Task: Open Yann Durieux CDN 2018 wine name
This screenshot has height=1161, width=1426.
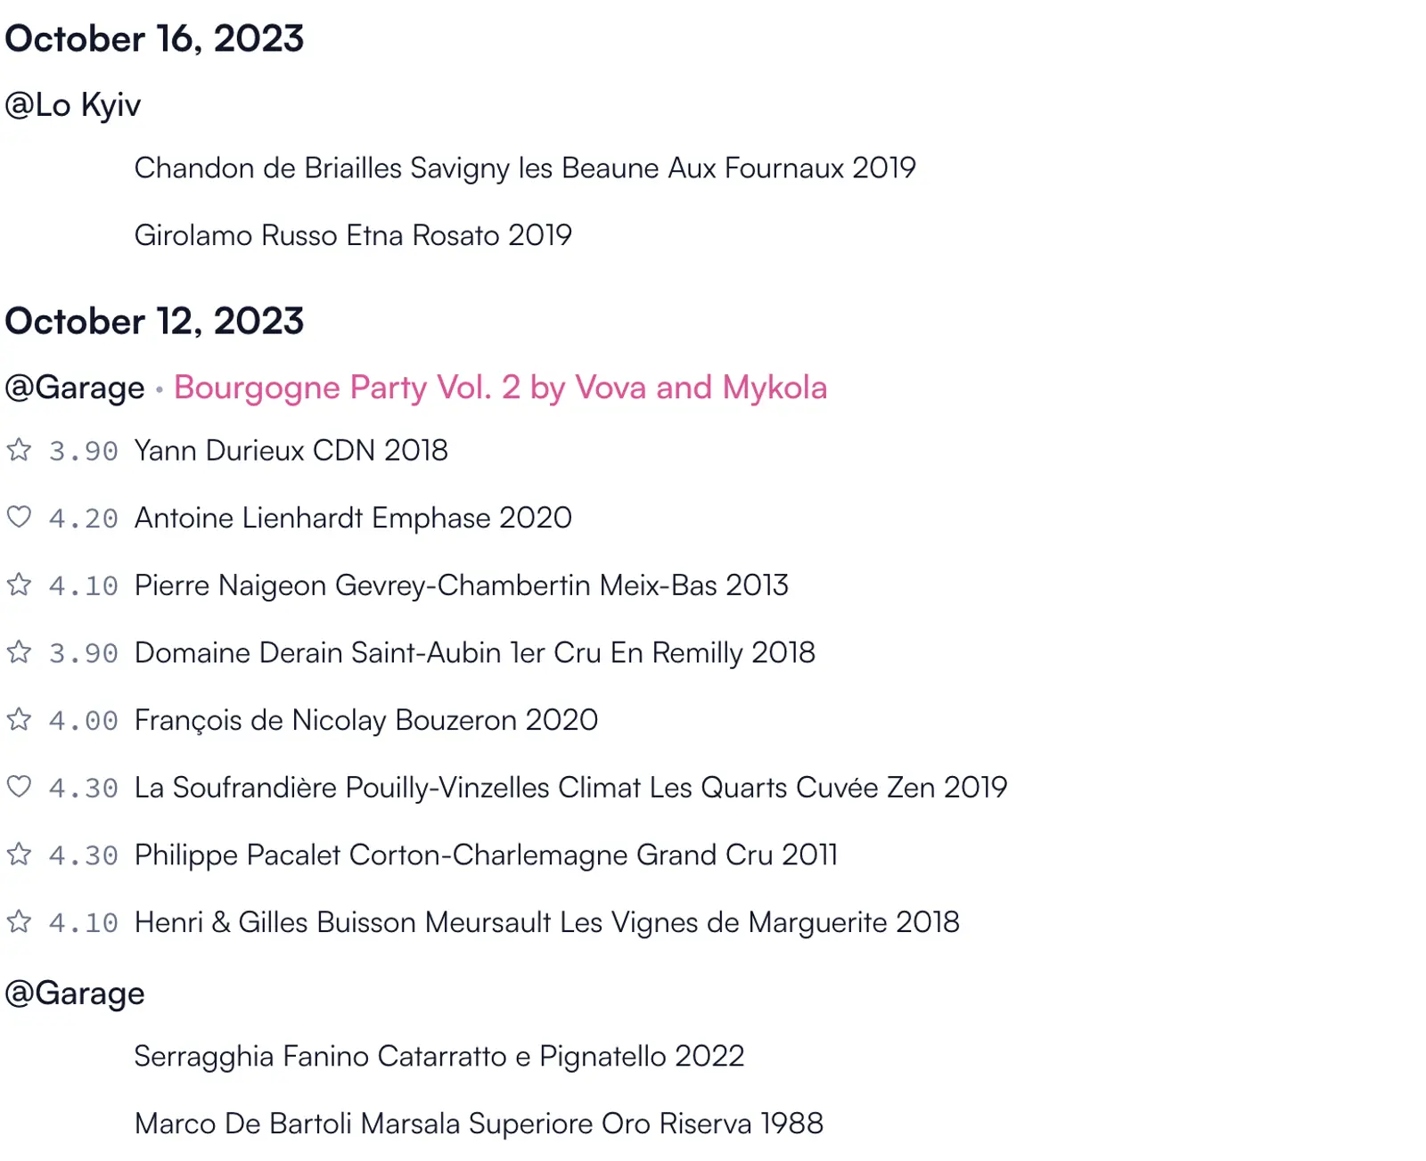Action: tap(291, 451)
